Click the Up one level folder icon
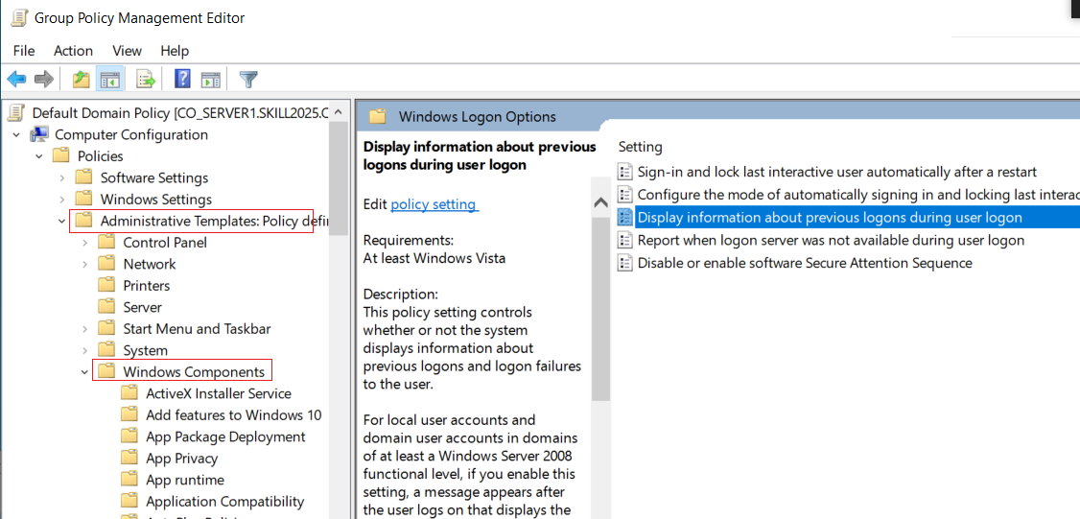Viewport: 1080px width, 519px height. point(82,80)
